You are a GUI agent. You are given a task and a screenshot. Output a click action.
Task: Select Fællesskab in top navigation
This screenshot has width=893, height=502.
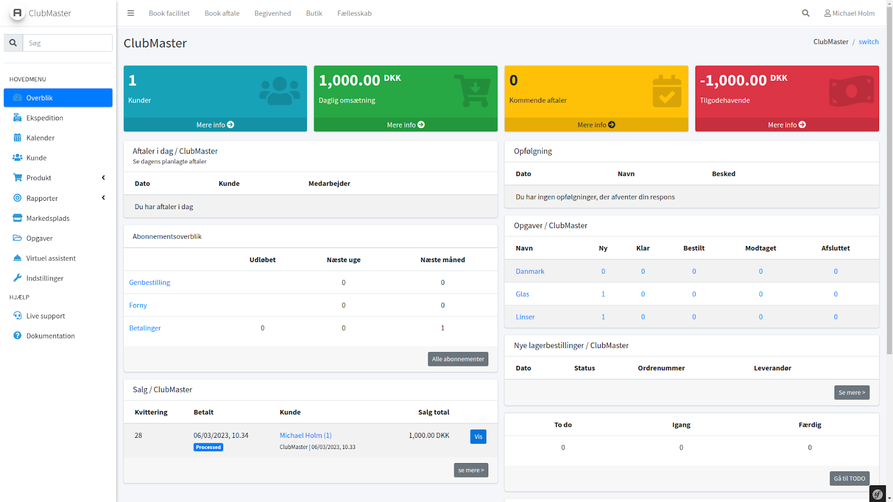[x=354, y=13]
